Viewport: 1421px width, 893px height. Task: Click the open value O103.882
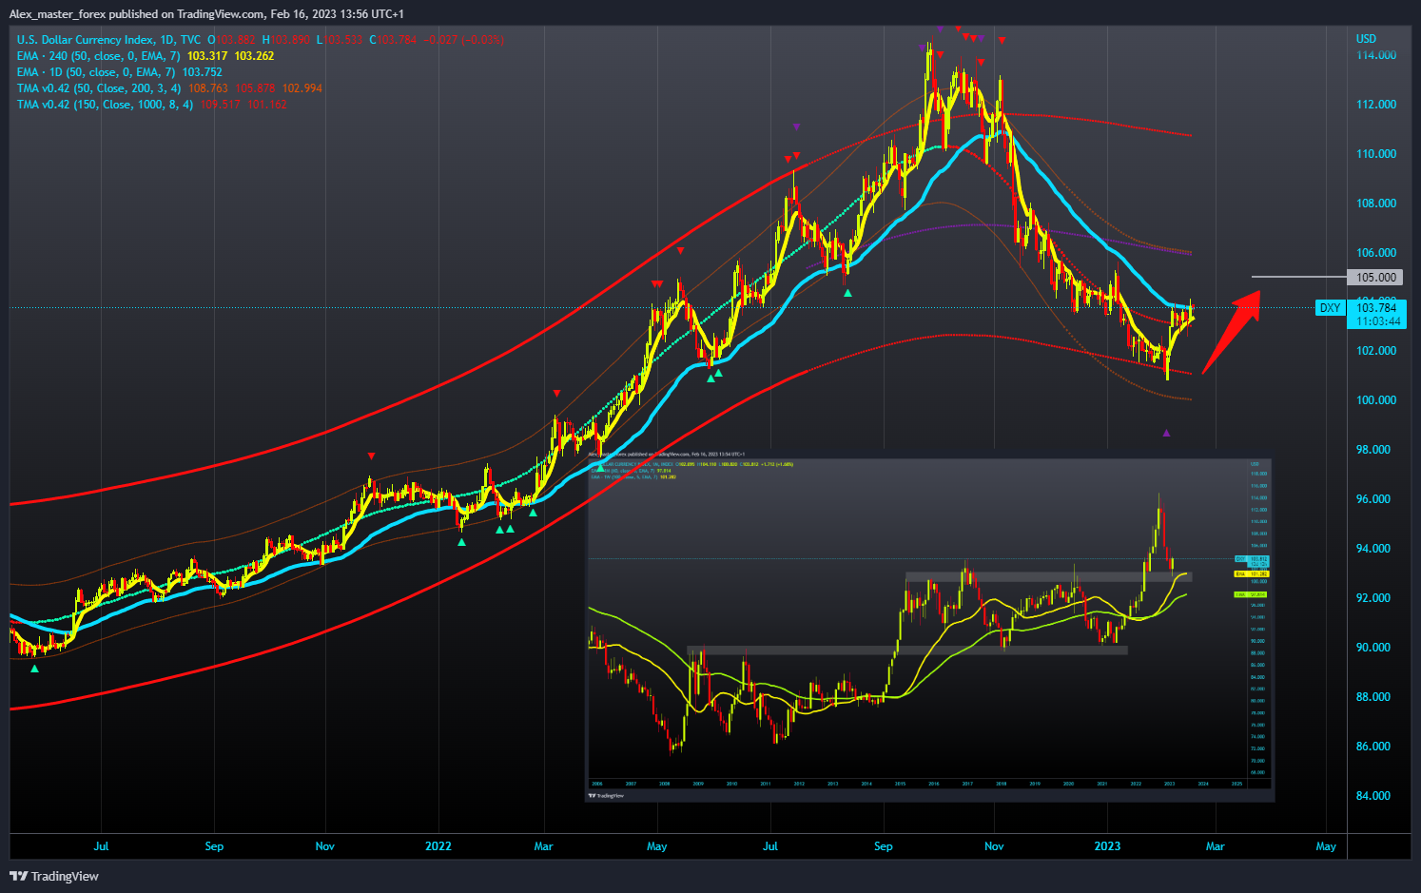pyautogui.click(x=231, y=40)
